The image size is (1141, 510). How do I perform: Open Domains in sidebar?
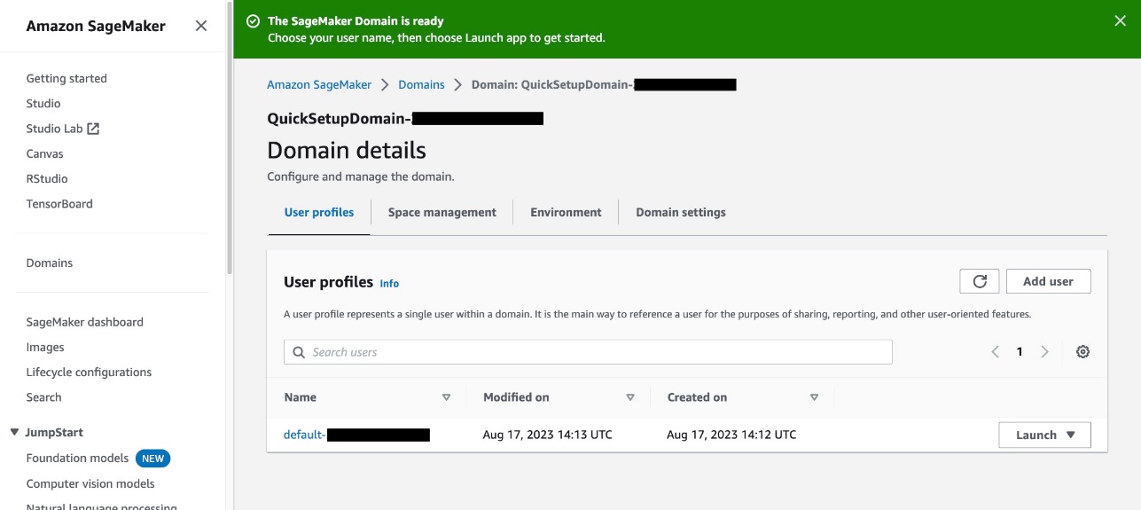pyautogui.click(x=50, y=263)
